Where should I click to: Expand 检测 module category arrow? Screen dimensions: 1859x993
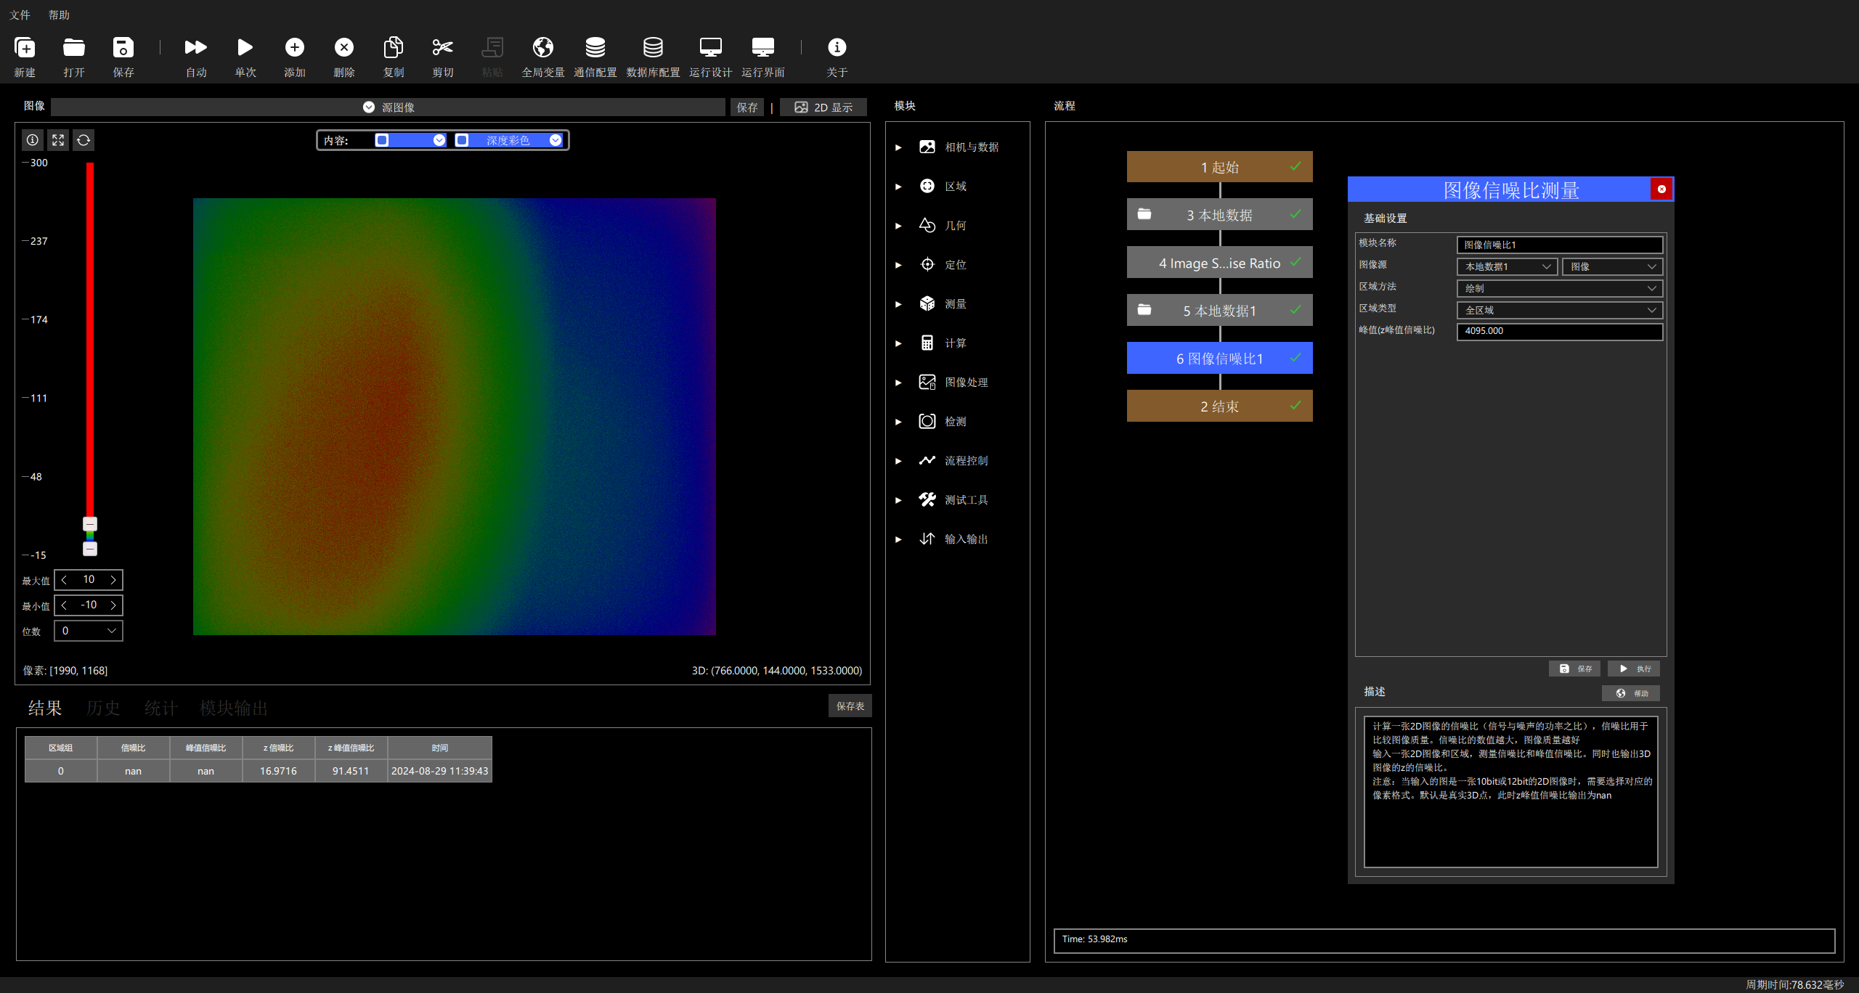point(898,422)
